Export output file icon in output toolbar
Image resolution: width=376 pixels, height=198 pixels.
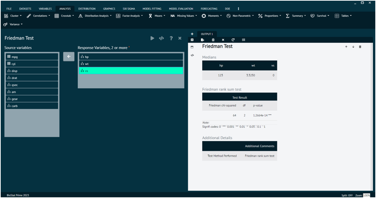tap(203, 40)
